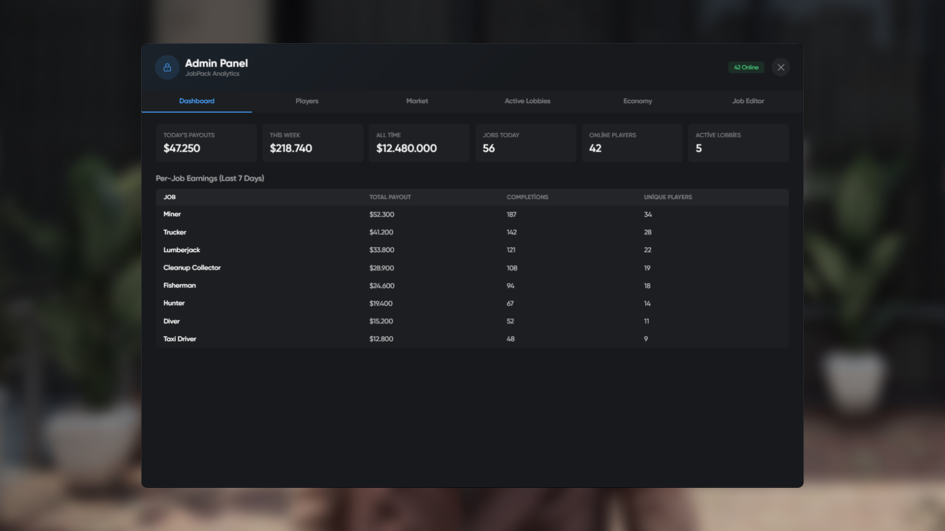Image resolution: width=945 pixels, height=531 pixels.
Task: Select the close X icon top right
Action: [781, 67]
